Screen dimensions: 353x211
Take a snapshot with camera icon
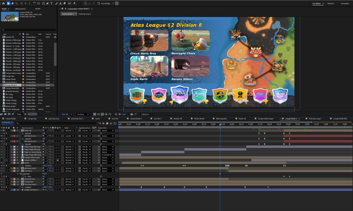131,114
